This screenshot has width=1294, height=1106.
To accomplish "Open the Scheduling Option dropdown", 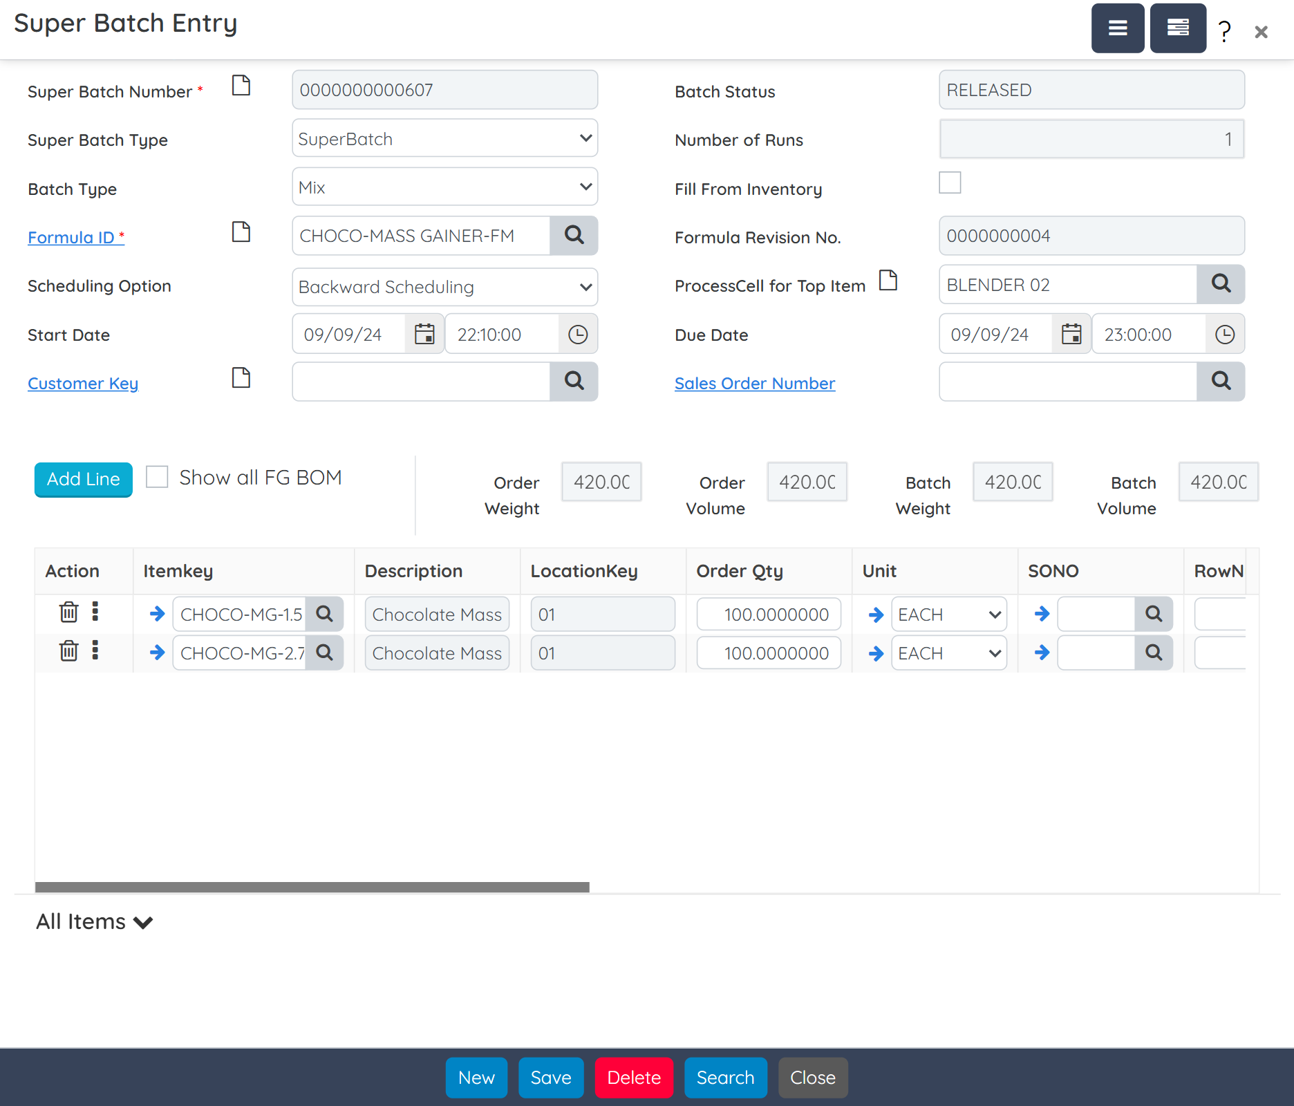I will coord(444,287).
